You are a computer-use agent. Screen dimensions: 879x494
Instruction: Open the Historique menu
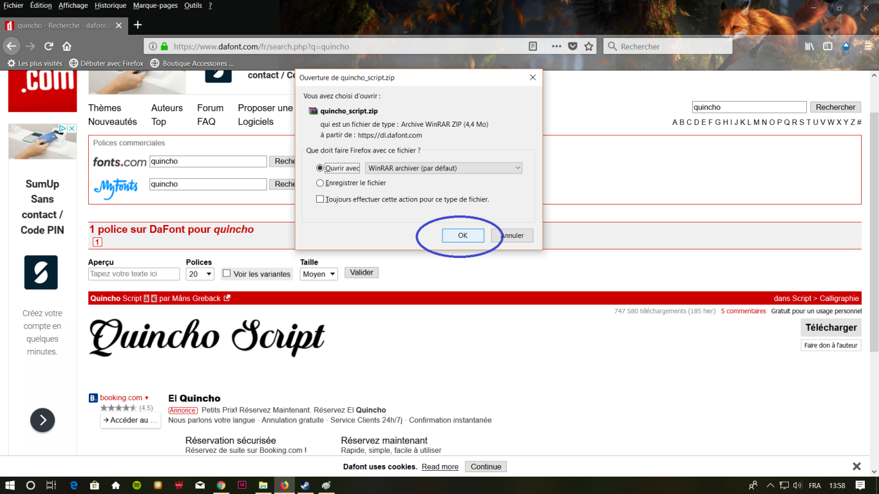point(110,5)
